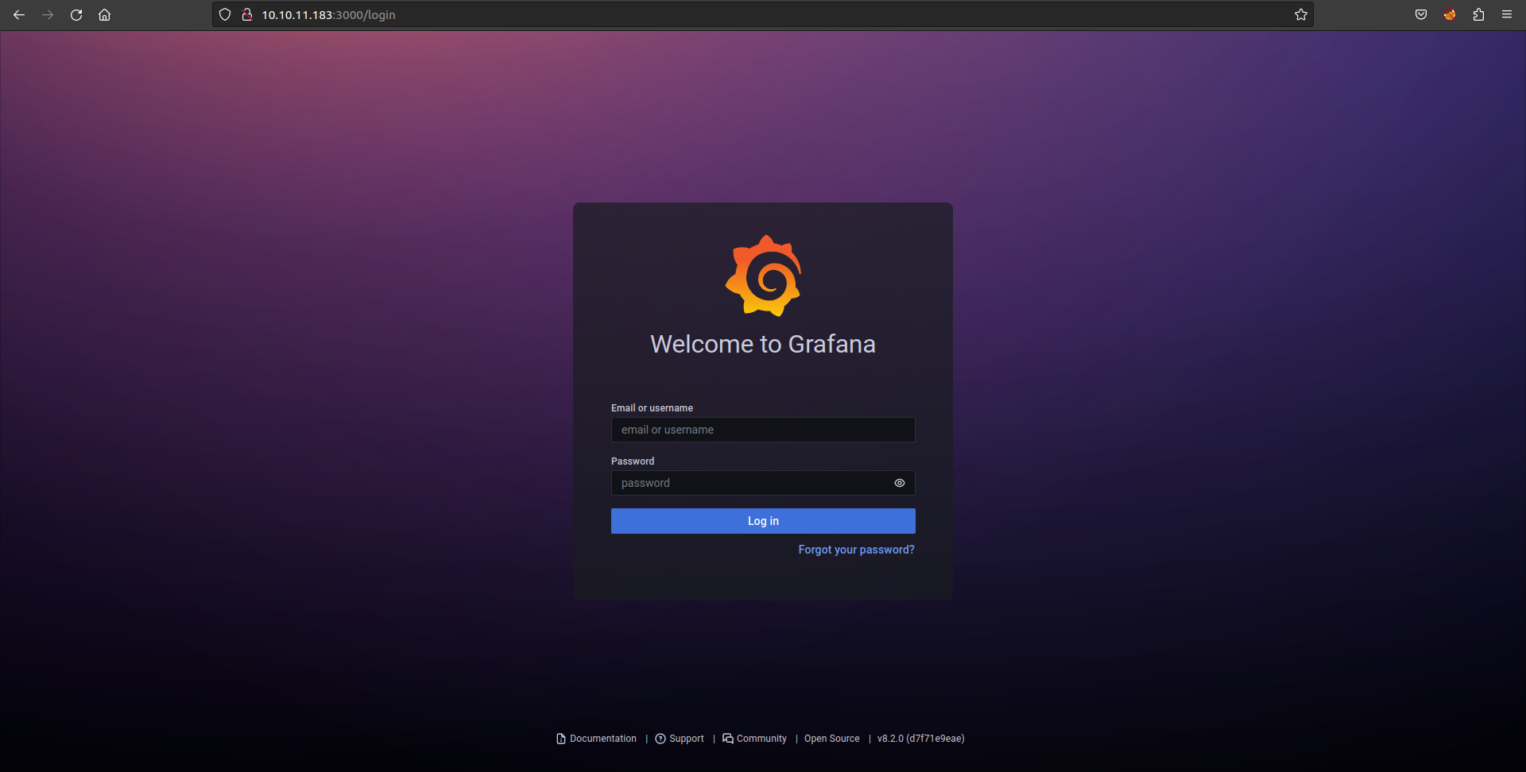Click the orange extension icon in toolbar
This screenshot has height=772, width=1526.
point(1450,14)
